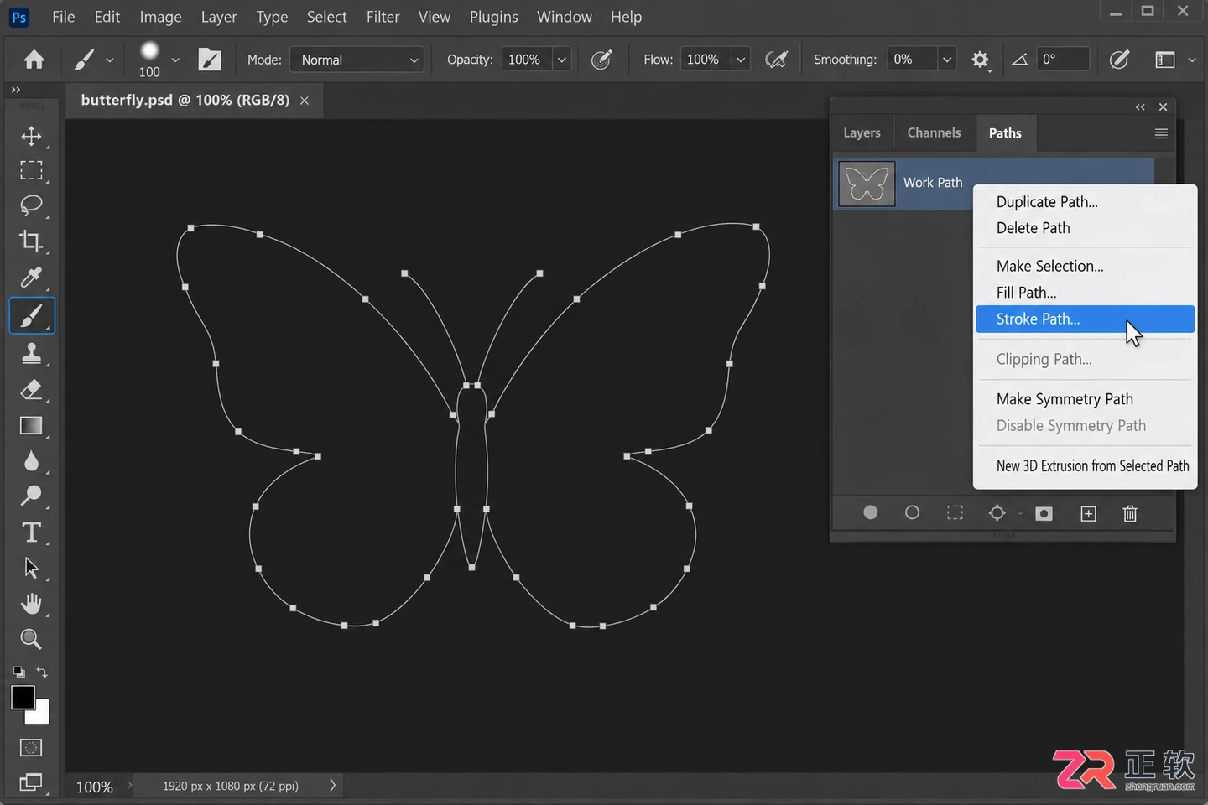Expand toolbar double-arrow toggle
1208x805 pixels.
pos(15,89)
